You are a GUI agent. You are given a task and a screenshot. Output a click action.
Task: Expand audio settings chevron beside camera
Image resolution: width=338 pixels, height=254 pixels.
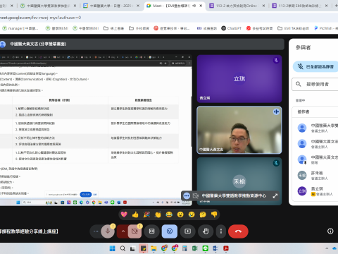(x=123, y=231)
